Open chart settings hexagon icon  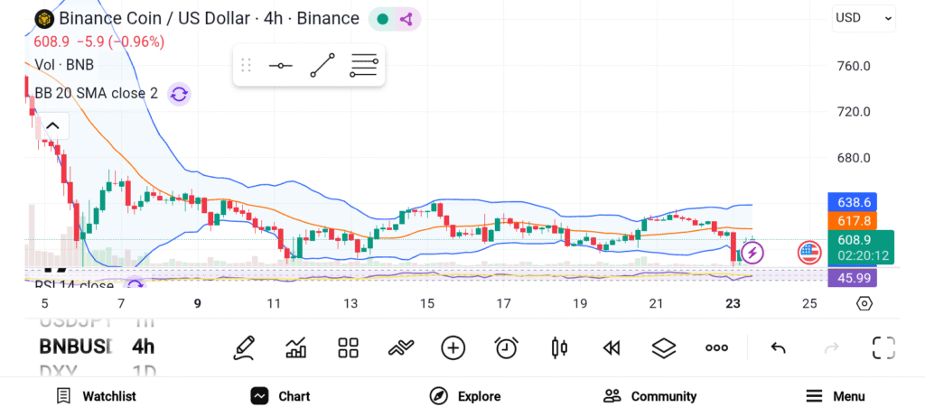[864, 303]
